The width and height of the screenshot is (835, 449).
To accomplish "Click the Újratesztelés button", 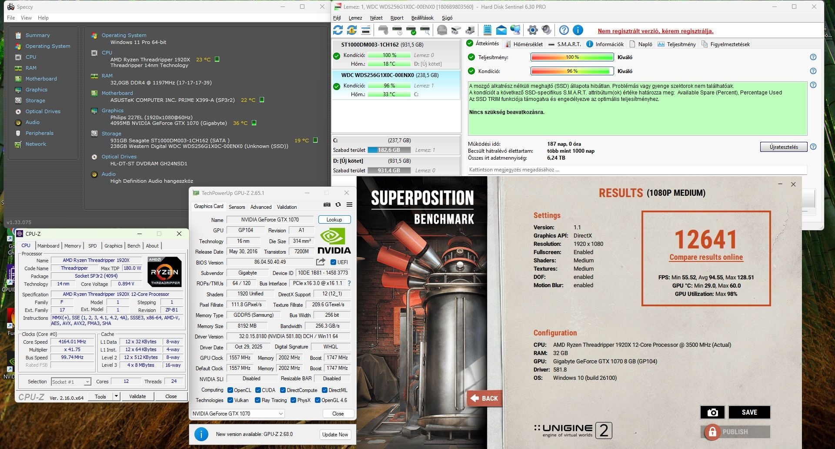I will coord(784,147).
